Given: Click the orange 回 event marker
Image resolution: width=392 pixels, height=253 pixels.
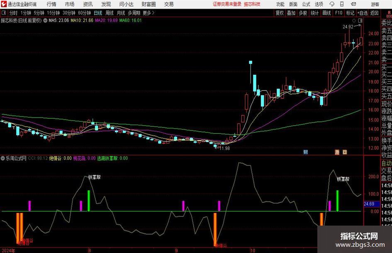Looking at the screenshot, I should pyautogui.click(x=345, y=152).
